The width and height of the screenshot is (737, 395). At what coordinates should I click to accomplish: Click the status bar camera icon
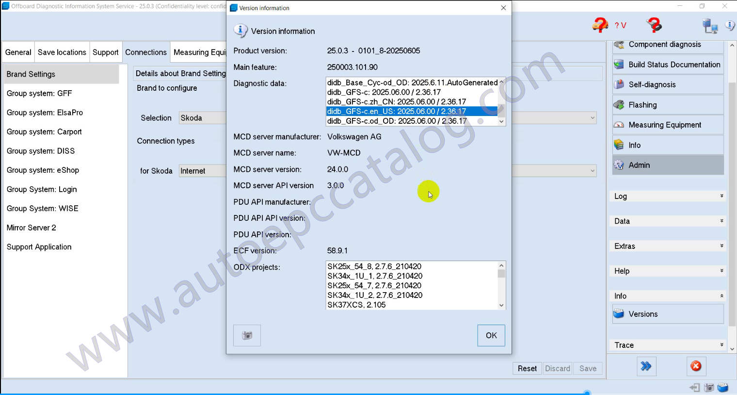[x=709, y=387]
